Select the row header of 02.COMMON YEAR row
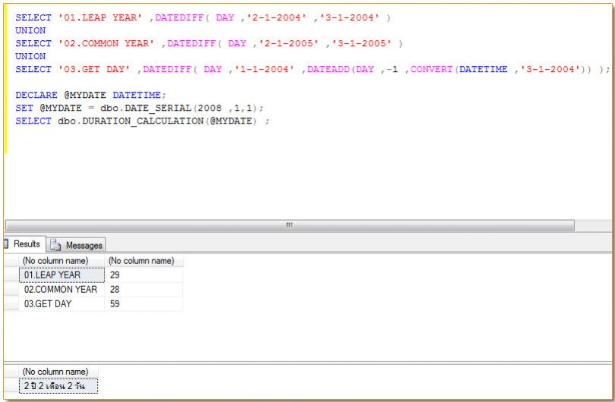Viewport: 615px width, 402px height. coord(11,290)
